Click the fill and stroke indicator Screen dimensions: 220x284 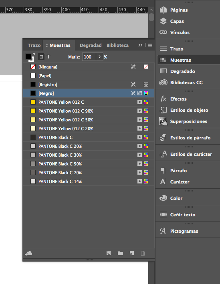29,57
